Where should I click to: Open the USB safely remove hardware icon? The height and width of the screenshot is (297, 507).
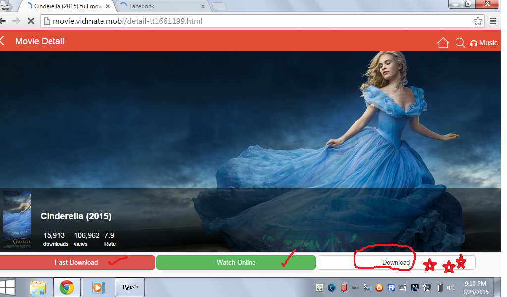coord(403,287)
